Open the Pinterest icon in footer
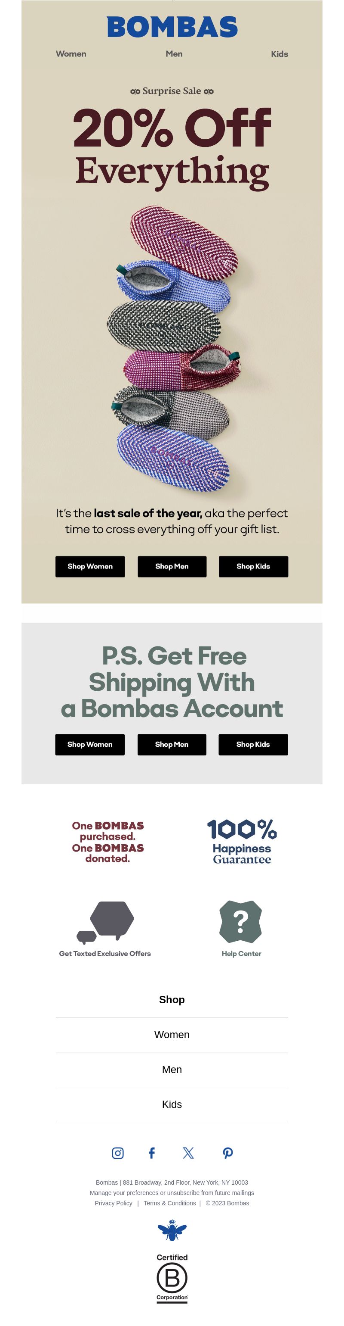The image size is (344, 1326). tap(228, 1152)
